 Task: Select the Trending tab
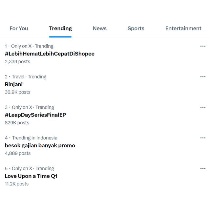pyautogui.click(x=60, y=28)
